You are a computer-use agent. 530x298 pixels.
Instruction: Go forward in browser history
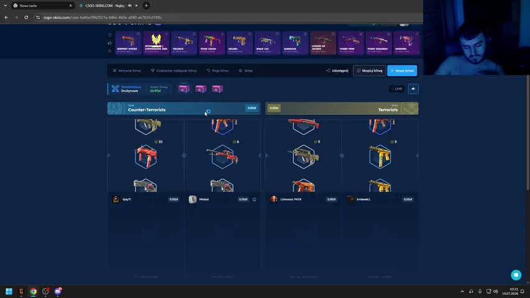pyautogui.click(x=16, y=17)
